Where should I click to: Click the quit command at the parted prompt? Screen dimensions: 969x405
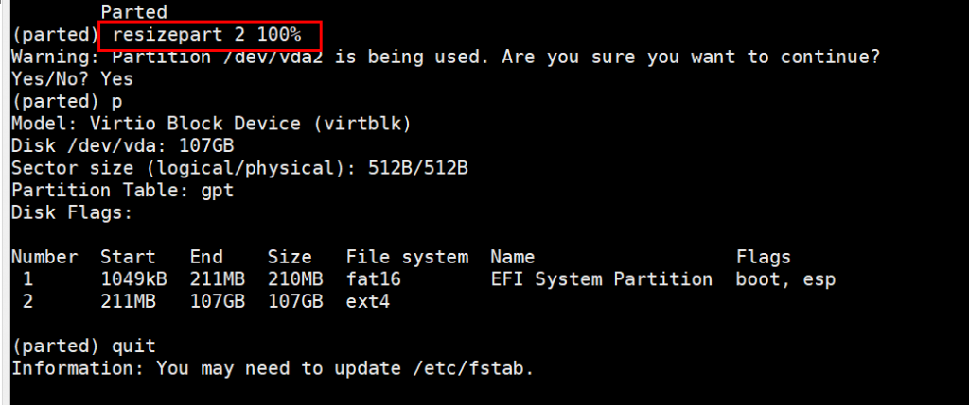pos(133,346)
